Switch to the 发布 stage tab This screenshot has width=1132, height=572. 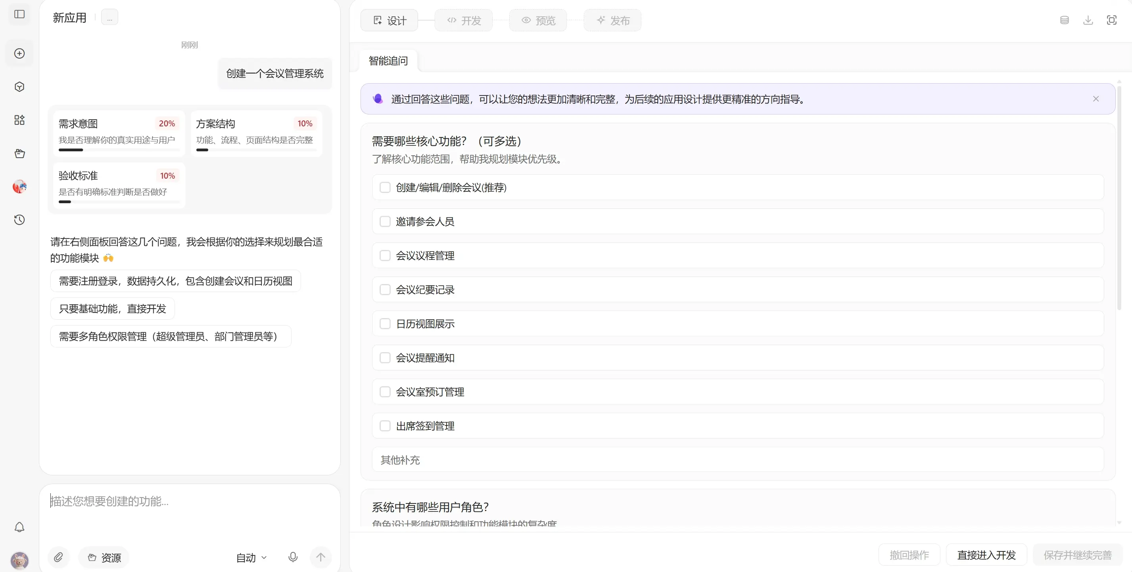[612, 20]
